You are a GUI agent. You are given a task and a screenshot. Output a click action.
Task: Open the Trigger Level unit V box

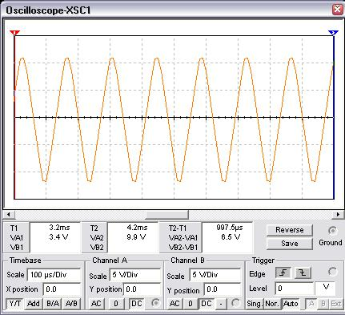pyautogui.click(x=326, y=289)
